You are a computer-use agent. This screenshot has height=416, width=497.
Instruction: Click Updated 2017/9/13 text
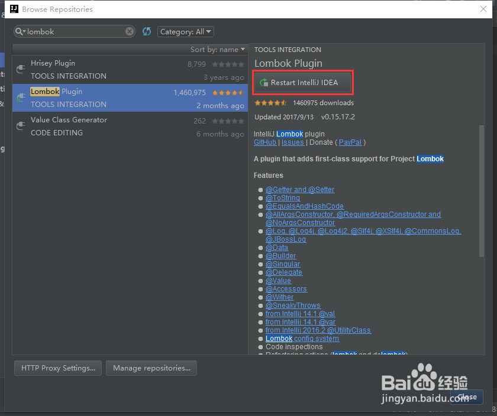[x=284, y=117]
